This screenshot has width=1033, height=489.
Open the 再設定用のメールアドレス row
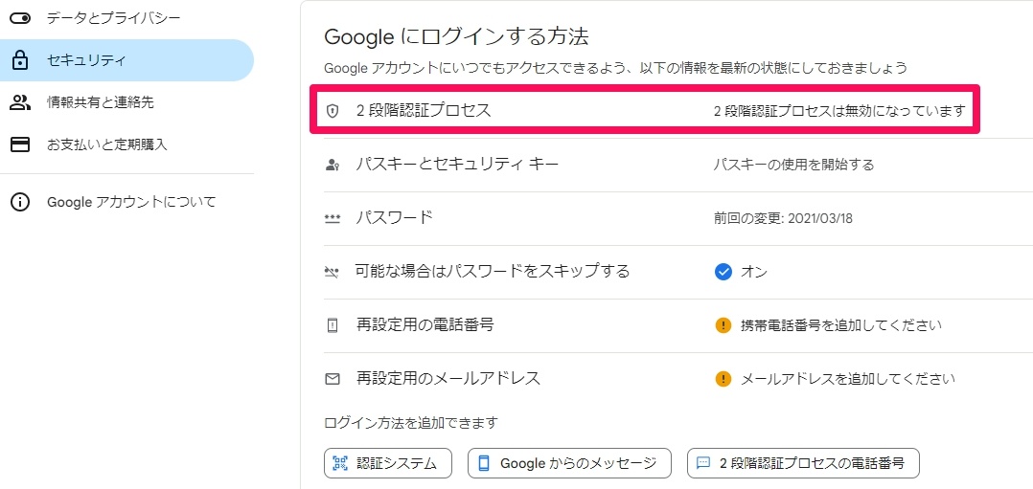[677, 379]
